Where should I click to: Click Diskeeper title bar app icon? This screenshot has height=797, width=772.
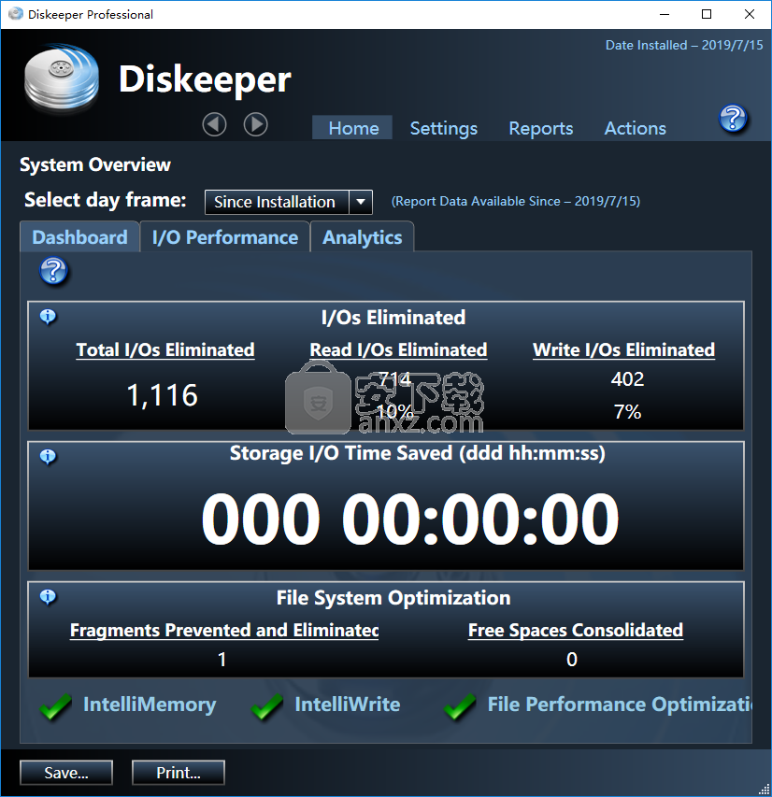coord(16,14)
